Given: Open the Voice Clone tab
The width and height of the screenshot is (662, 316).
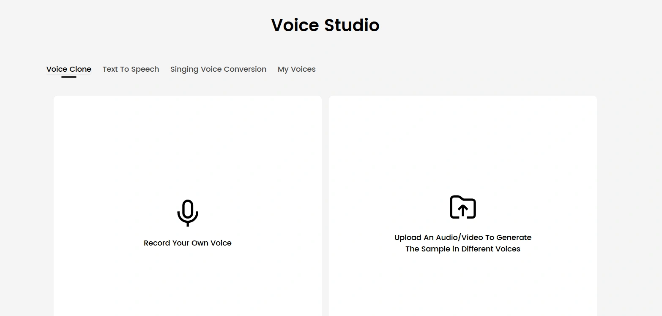Looking at the screenshot, I should (69, 69).
